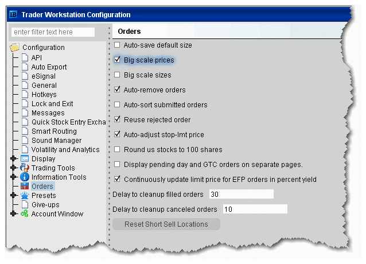Select Account Window label in tree
This screenshot has width=366, height=264.
(57, 214)
